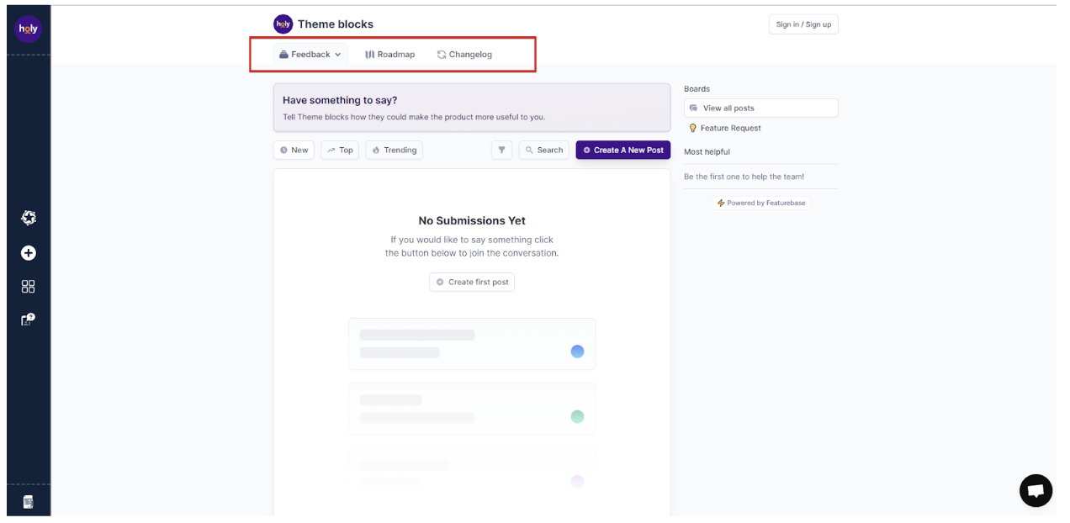Image resolution: width=1070 pixels, height=523 pixels.
Task: Go to the Roadmap tab
Action: coord(390,55)
